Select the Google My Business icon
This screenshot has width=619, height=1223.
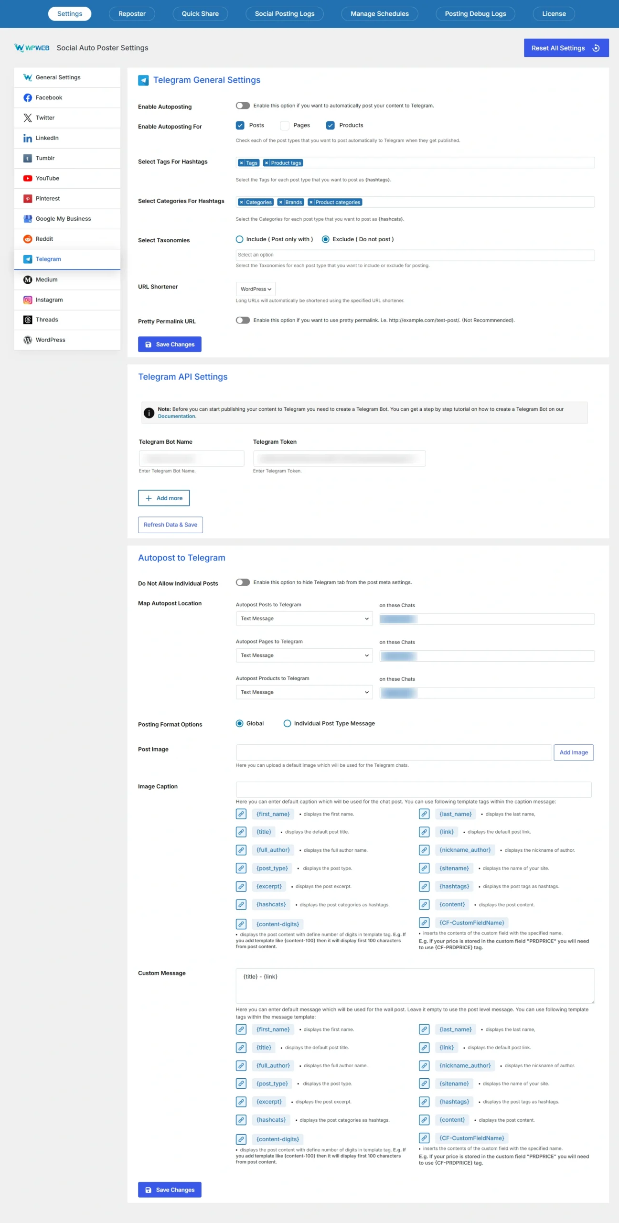click(x=28, y=218)
